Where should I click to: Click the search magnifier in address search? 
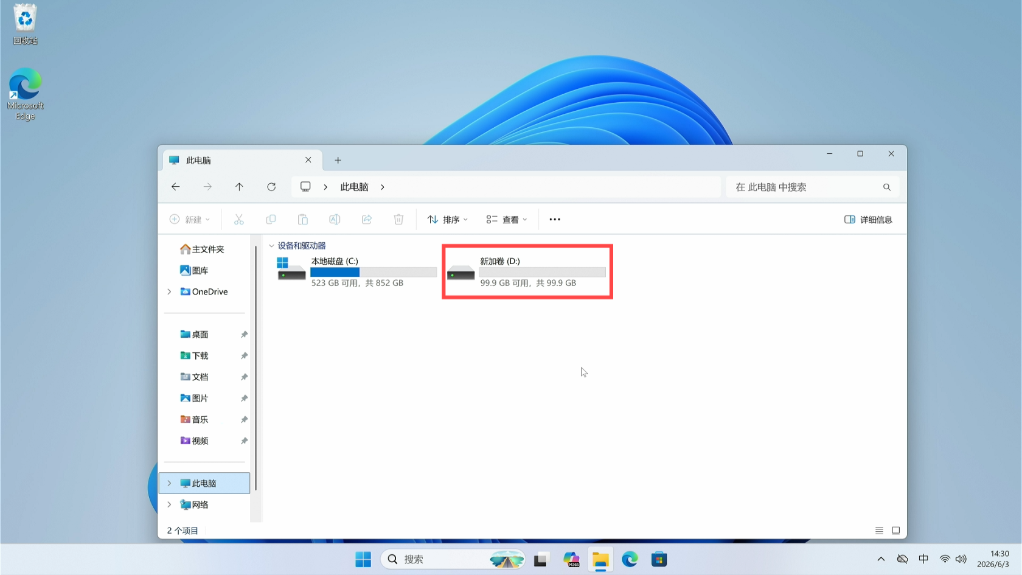(x=887, y=187)
